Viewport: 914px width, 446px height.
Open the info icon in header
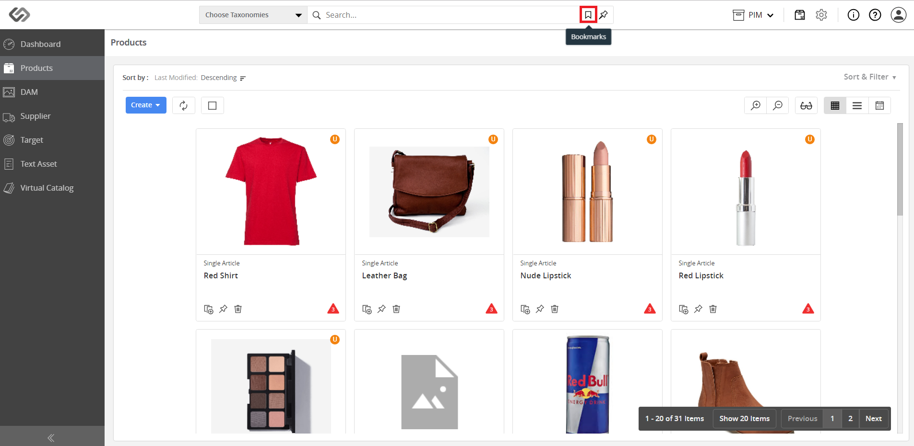coord(854,15)
